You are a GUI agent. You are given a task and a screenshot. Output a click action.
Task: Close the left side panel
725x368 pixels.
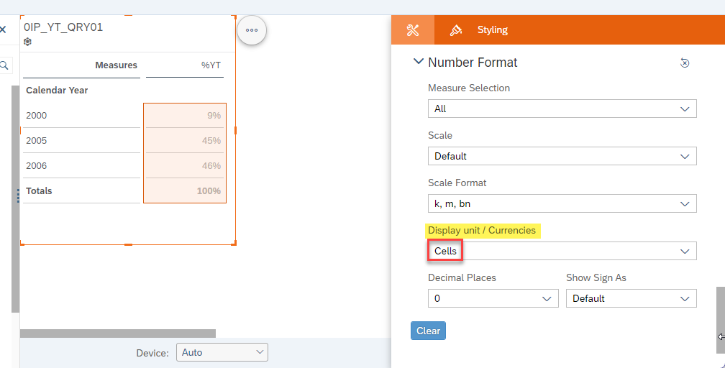(3, 29)
